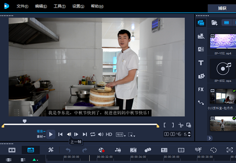This screenshot has height=163, width=236.
Task: Expand the 16:9 aspect ratio dropdown
Action: pos(121,135)
